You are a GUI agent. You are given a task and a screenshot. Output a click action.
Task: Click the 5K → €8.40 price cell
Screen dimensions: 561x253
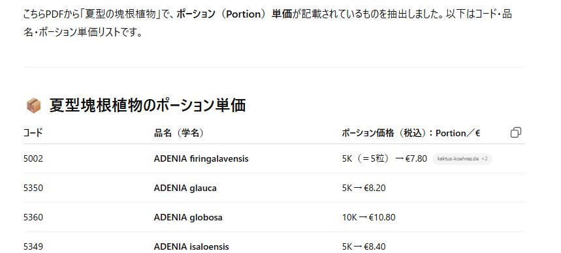point(364,246)
